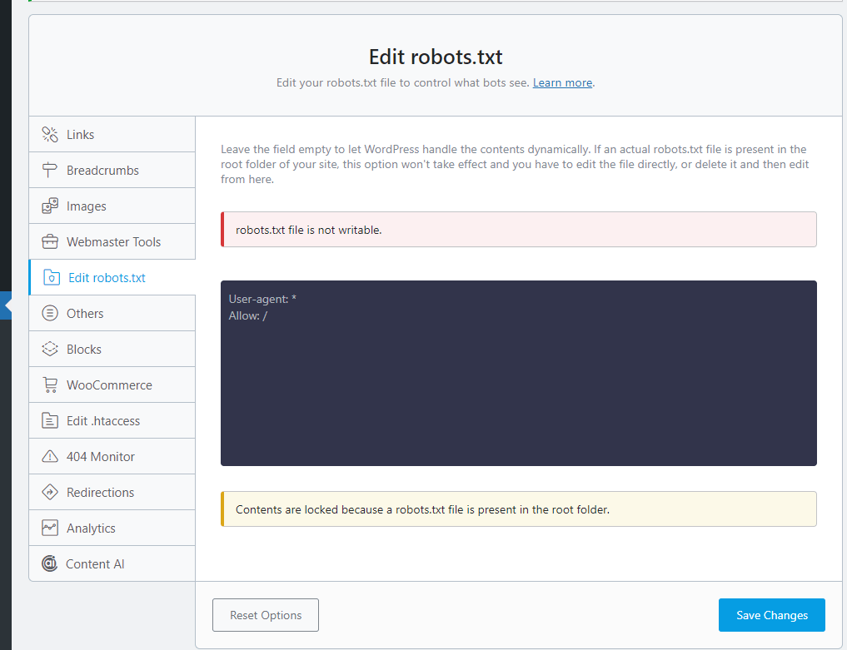Collapse the panel using the left edge arrow
Viewport: 847px width, 650px height.
[x=4, y=305]
